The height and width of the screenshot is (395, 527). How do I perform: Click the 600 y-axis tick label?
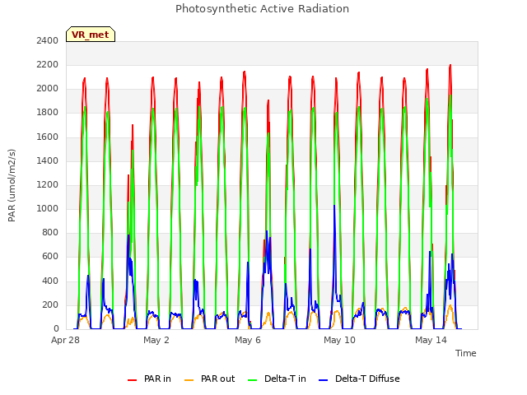point(50,257)
